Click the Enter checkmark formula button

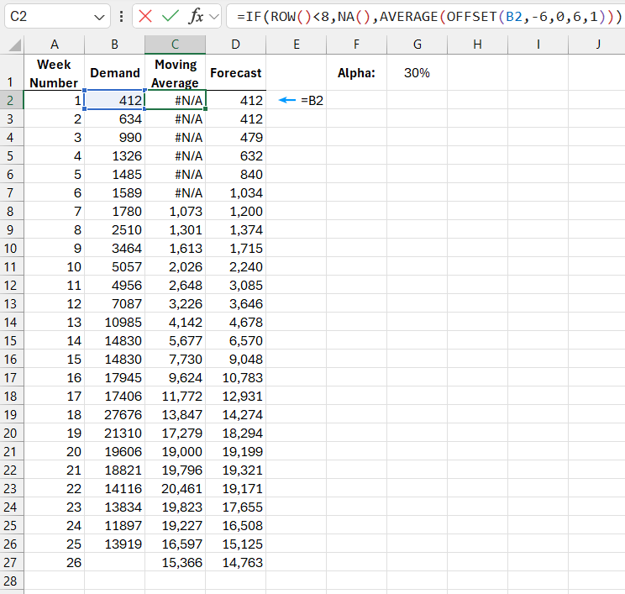point(171,16)
